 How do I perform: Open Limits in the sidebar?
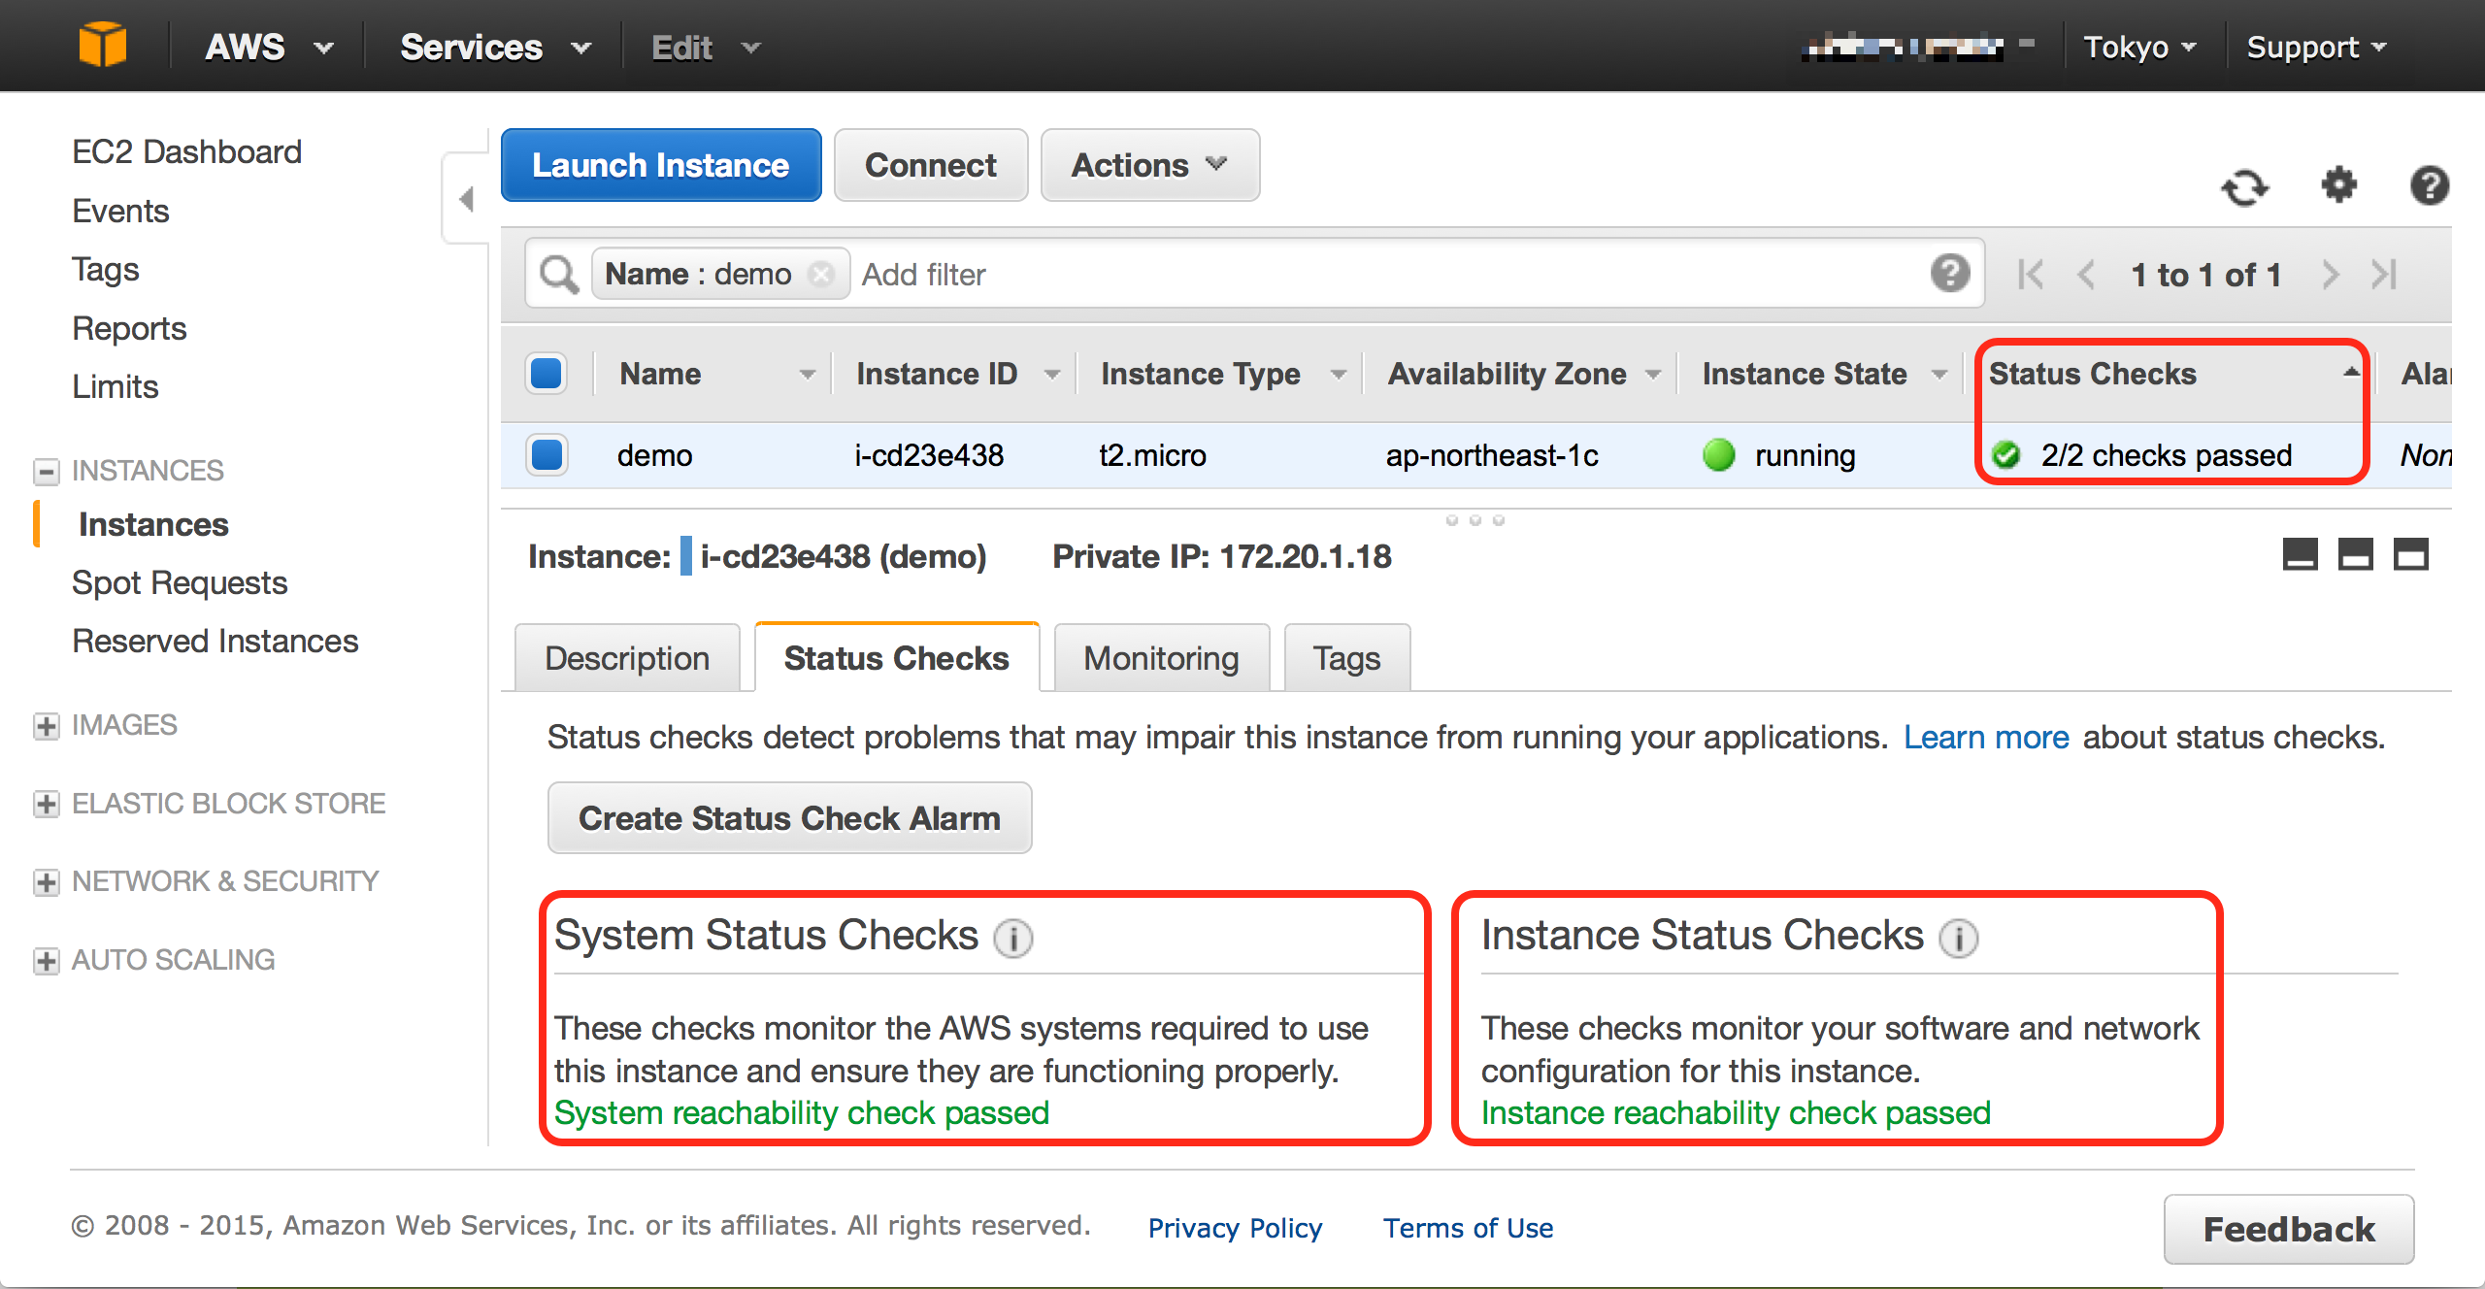[x=115, y=386]
